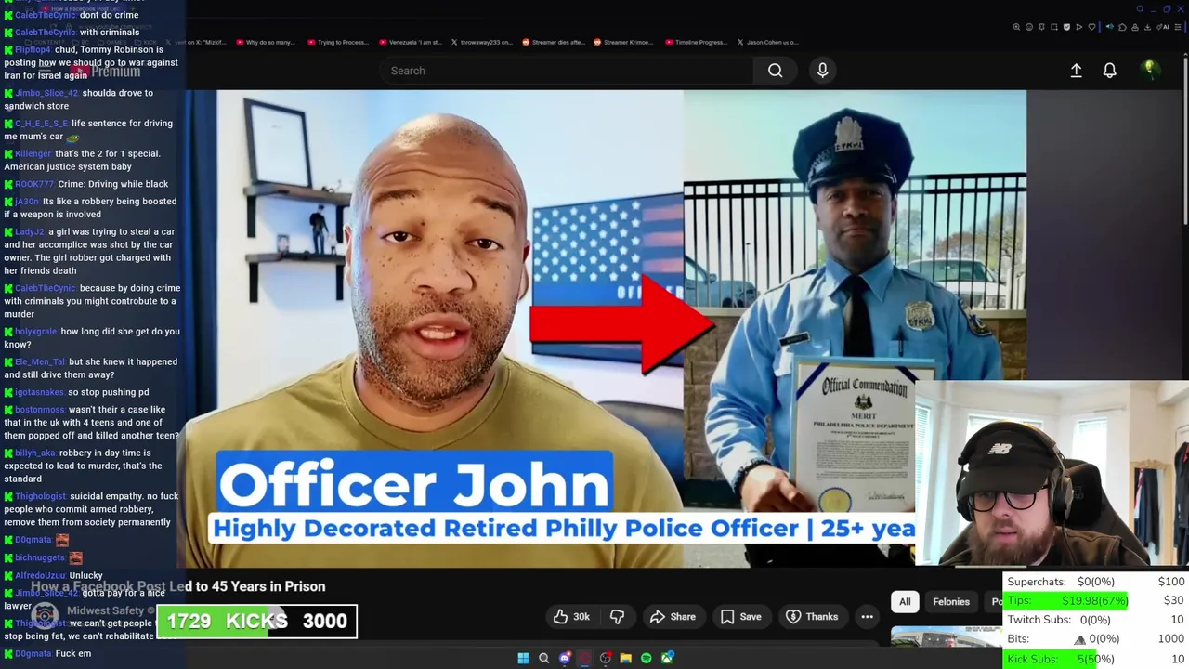This screenshot has width=1189, height=669.
Task: Open the YouTube notifications bell
Action: click(1109, 71)
